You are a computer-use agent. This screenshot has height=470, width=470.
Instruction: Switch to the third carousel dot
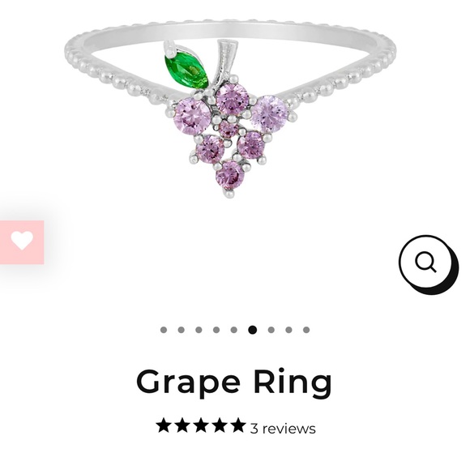(199, 330)
